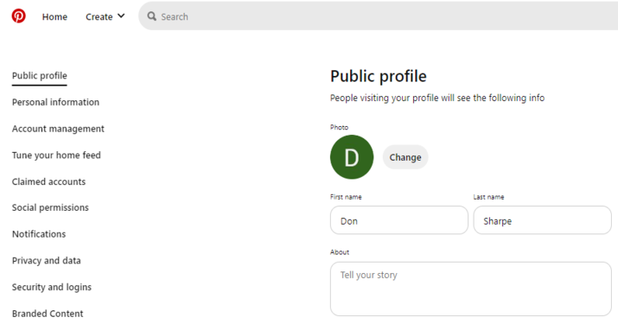
Task: Click the About 'Tell your story' box
Action: coord(470,289)
